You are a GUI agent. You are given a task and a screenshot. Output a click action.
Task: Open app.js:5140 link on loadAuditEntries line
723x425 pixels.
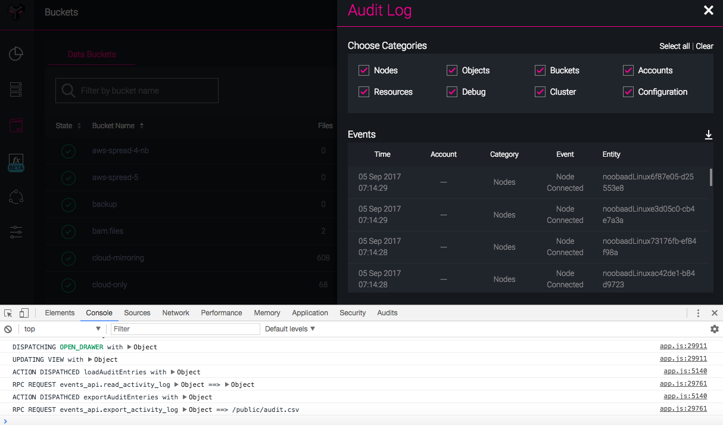(685, 371)
